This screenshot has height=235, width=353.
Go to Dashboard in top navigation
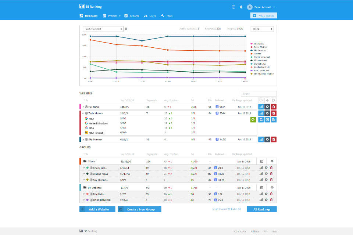89,16
